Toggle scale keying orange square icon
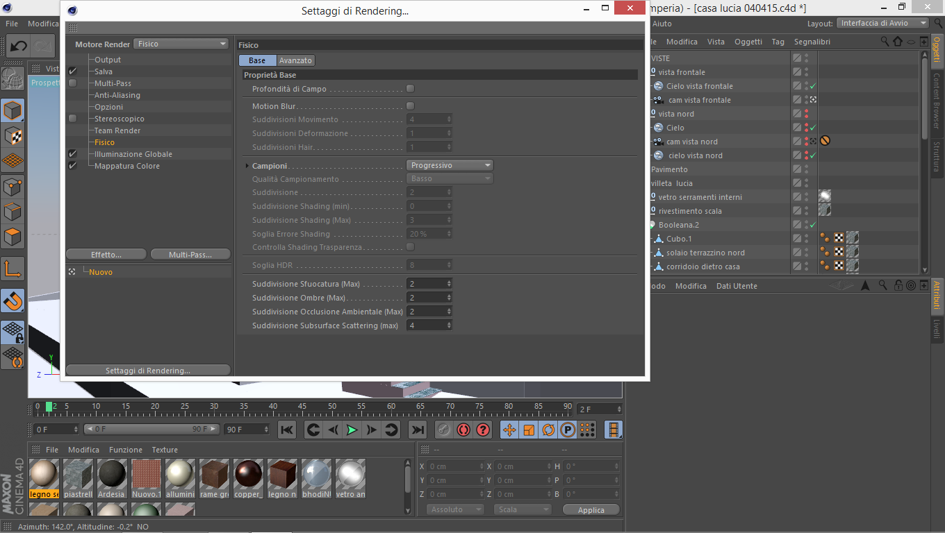The width and height of the screenshot is (945, 533). point(529,430)
